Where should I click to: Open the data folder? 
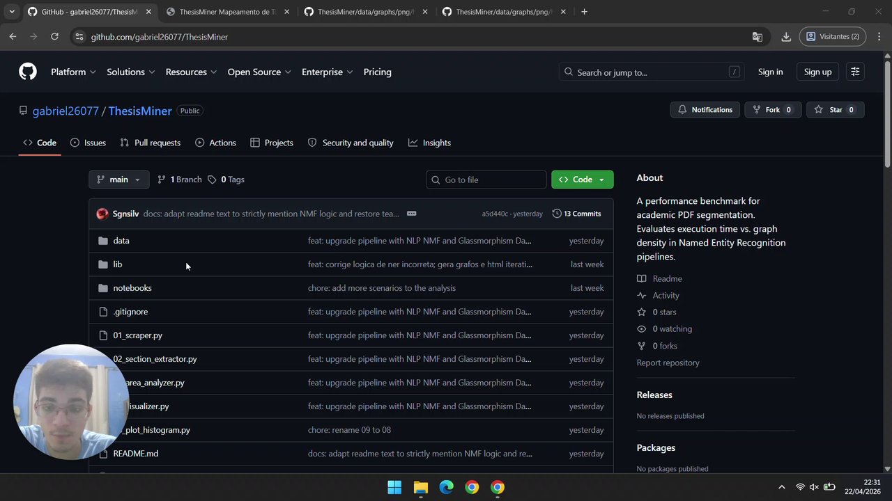point(121,241)
